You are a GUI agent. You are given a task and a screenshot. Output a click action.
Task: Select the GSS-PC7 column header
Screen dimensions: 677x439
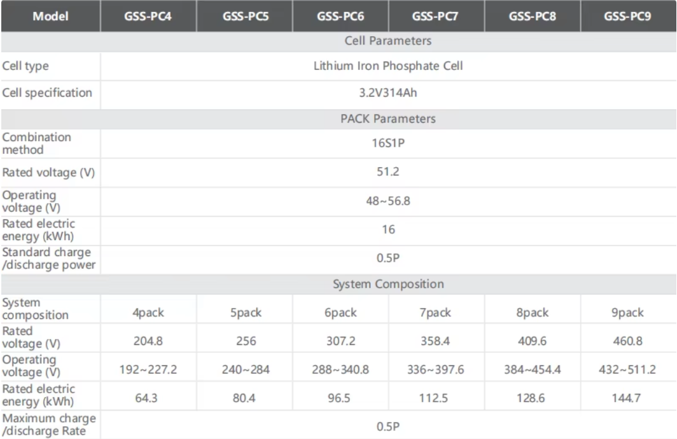tap(435, 17)
